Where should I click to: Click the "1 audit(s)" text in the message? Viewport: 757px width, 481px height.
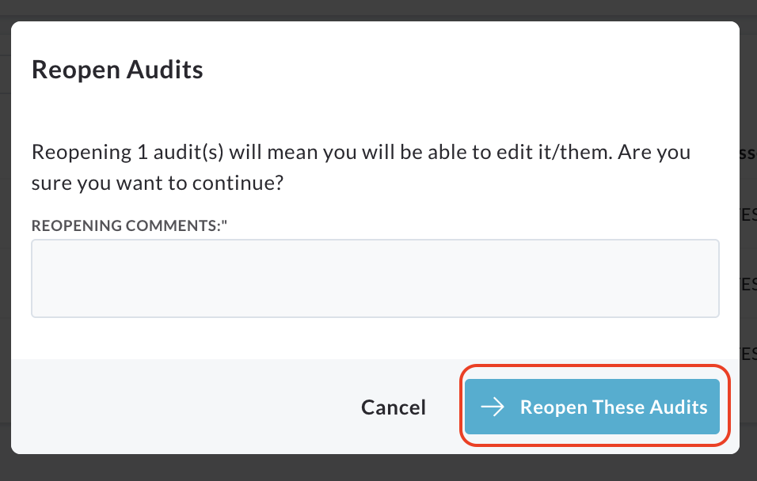click(x=180, y=153)
